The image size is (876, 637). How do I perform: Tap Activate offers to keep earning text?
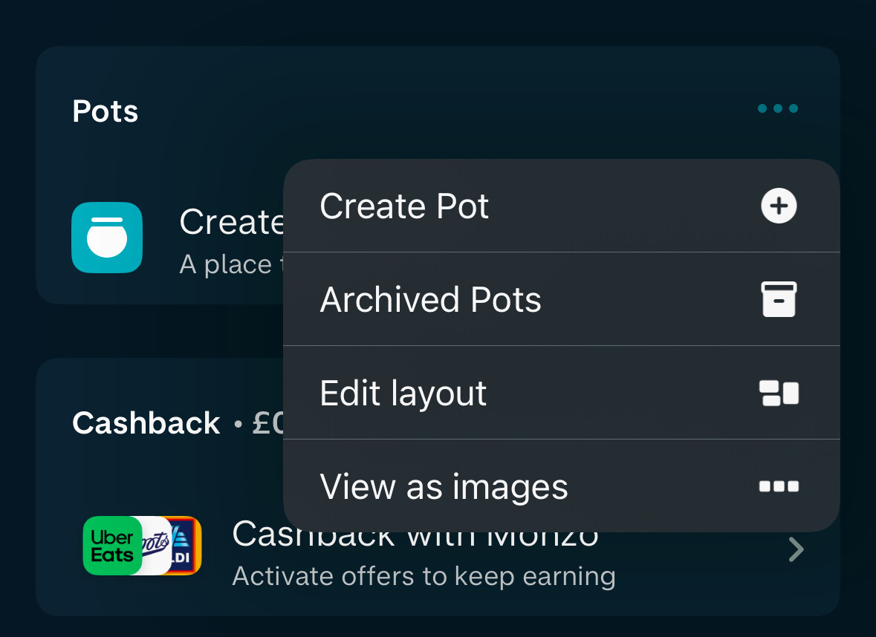click(424, 576)
